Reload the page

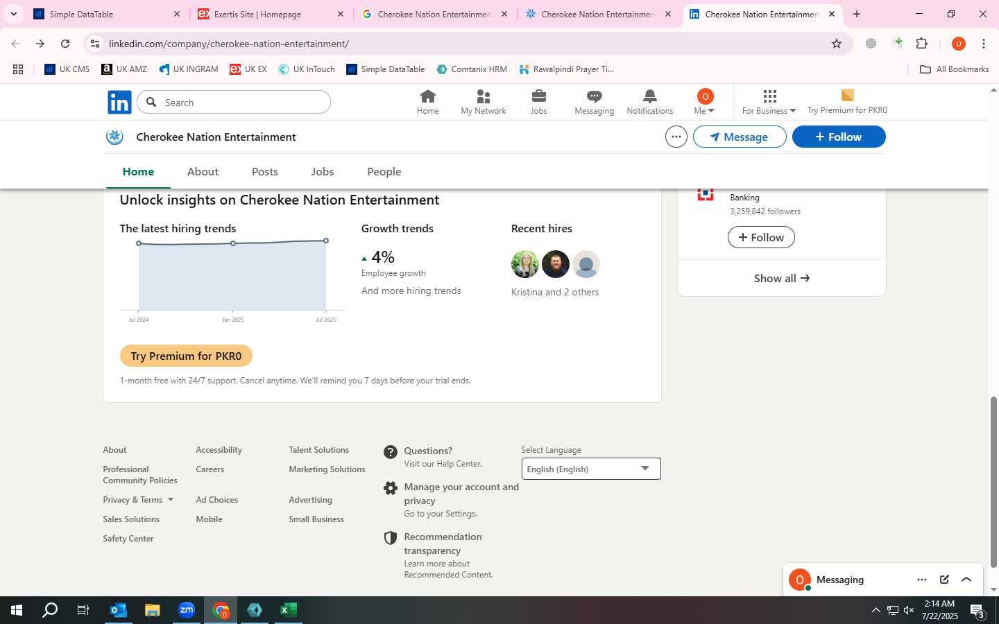pyautogui.click(x=65, y=44)
